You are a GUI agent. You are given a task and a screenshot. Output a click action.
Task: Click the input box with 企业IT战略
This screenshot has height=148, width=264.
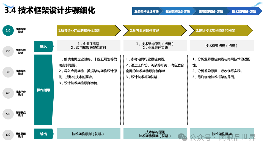pyautogui.click(x=89, y=46)
